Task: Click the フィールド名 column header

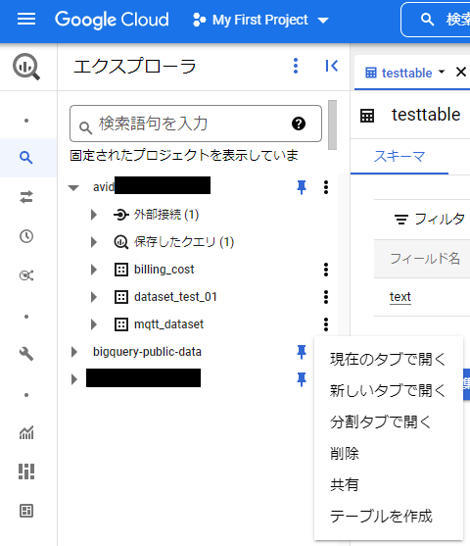Action: click(425, 259)
